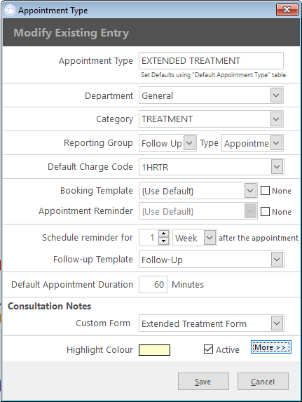The height and width of the screenshot is (402, 302).
Task: Increase the schedule reminder number with up arrow
Action: [x=164, y=234]
